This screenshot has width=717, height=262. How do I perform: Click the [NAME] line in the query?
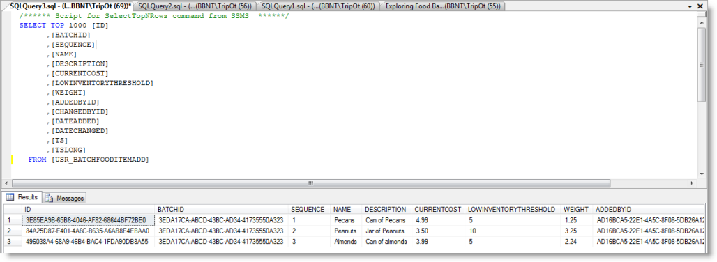pos(61,54)
